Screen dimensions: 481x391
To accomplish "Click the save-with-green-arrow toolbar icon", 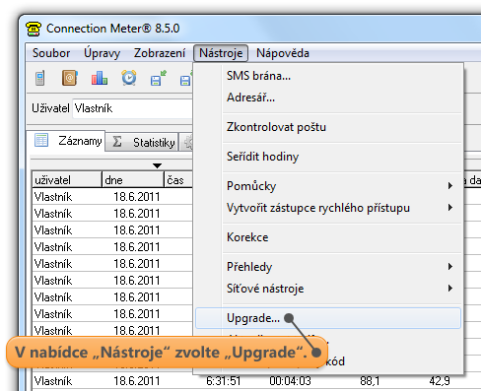I will 158,78.
